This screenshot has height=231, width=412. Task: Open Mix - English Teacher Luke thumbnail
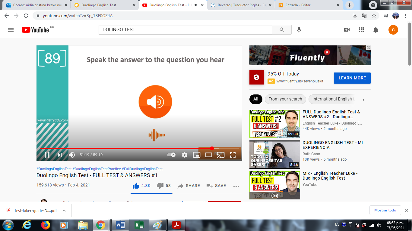pyautogui.click(x=275, y=185)
